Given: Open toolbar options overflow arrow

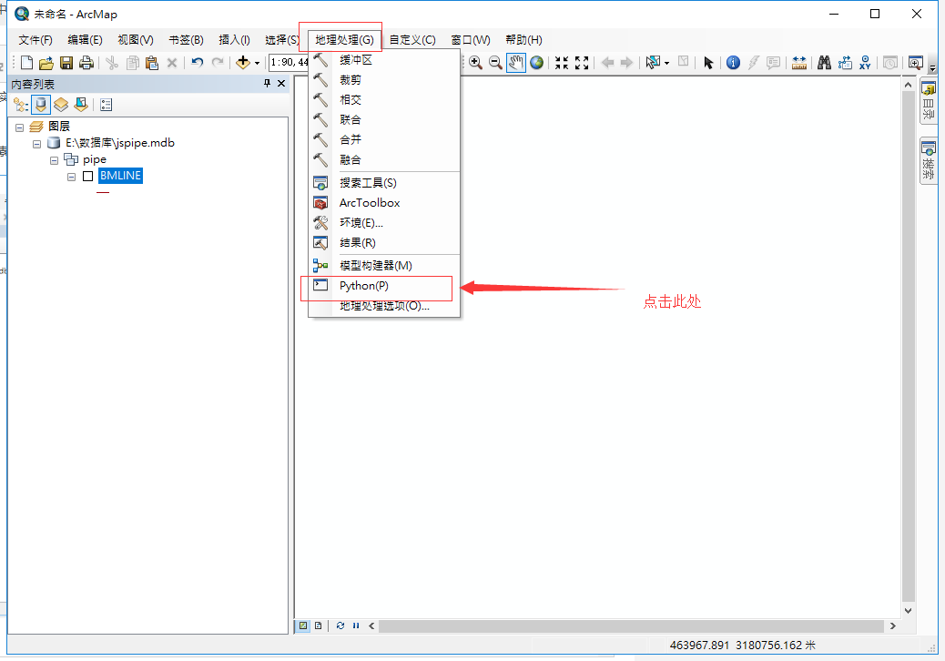Looking at the screenshot, I should (x=933, y=67).
